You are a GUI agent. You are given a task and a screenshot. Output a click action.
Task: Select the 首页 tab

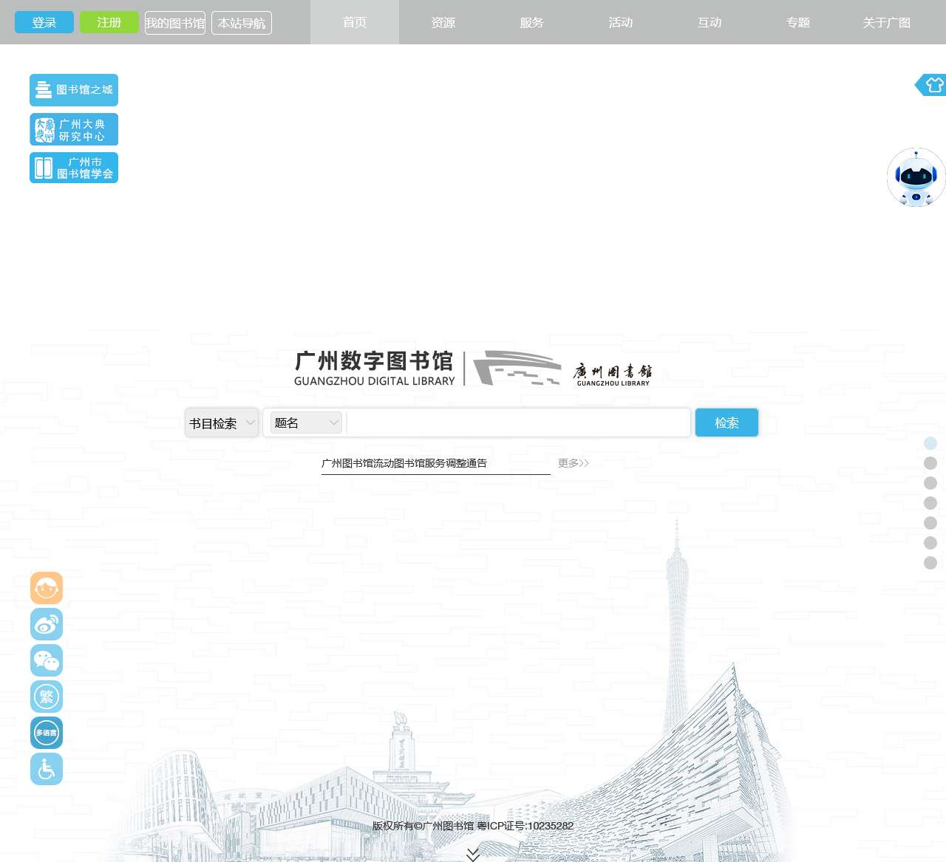tap(355, 22)
